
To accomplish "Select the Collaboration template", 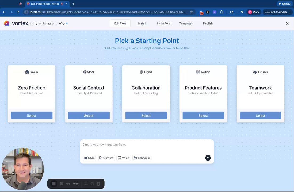I will 146,115.
